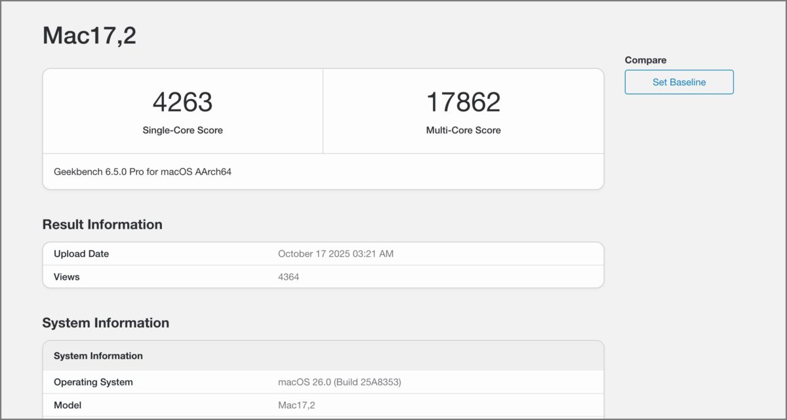This screenshot has height=420, width=787.
Task: Click the Result Information heading
Action: [x=102, y=225]
